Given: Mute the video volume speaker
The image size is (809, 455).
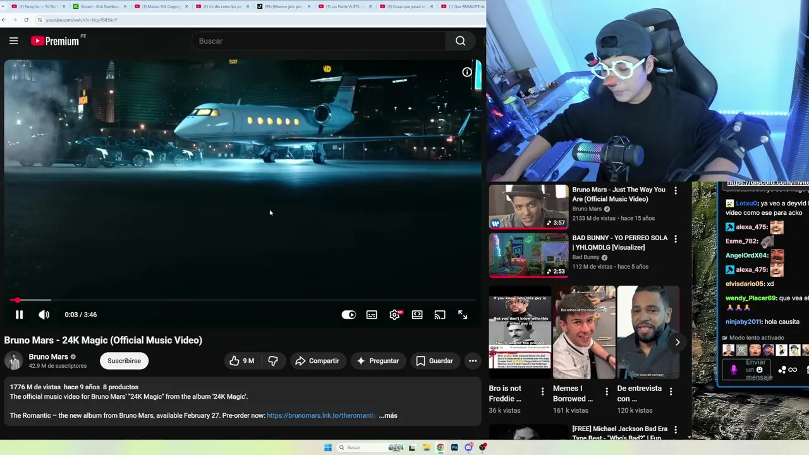Looking at the screenshot, I should (44, 315).
